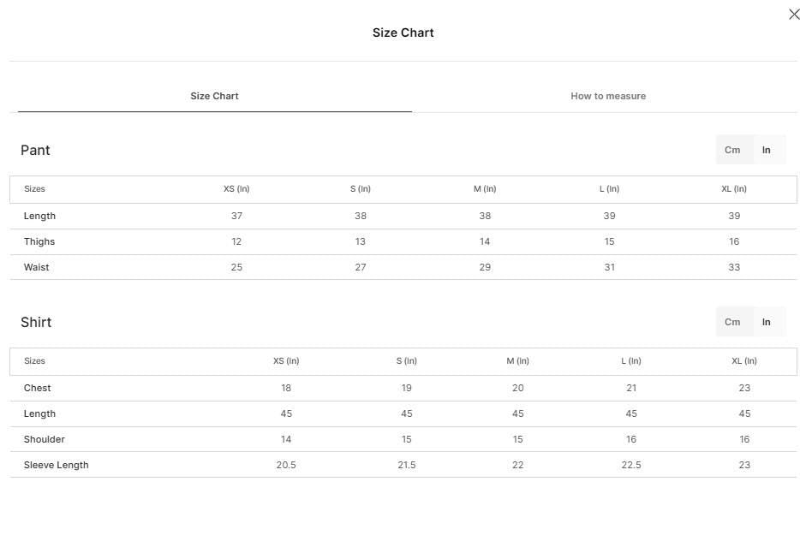
Task: Toggle Pant units to Cm
Action: pos(732,150)
